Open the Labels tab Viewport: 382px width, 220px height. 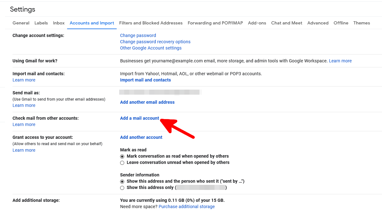pos(41,23)
